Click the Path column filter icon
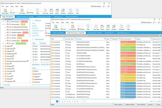162x108 pixels. 64,39
